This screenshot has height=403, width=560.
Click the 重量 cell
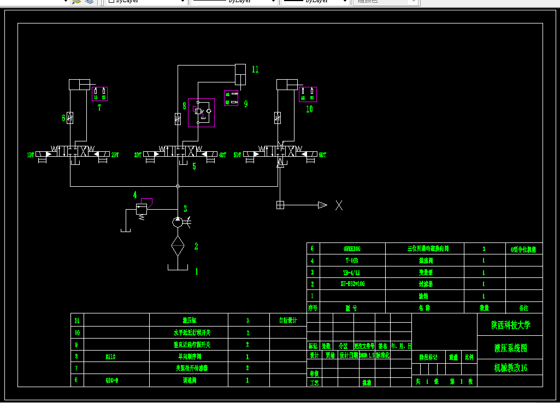click(453, 357)
